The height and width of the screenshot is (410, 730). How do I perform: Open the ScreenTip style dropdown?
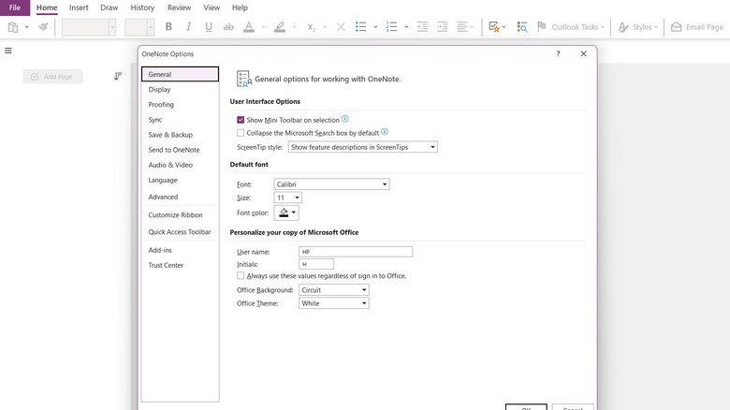coord(362,147)
